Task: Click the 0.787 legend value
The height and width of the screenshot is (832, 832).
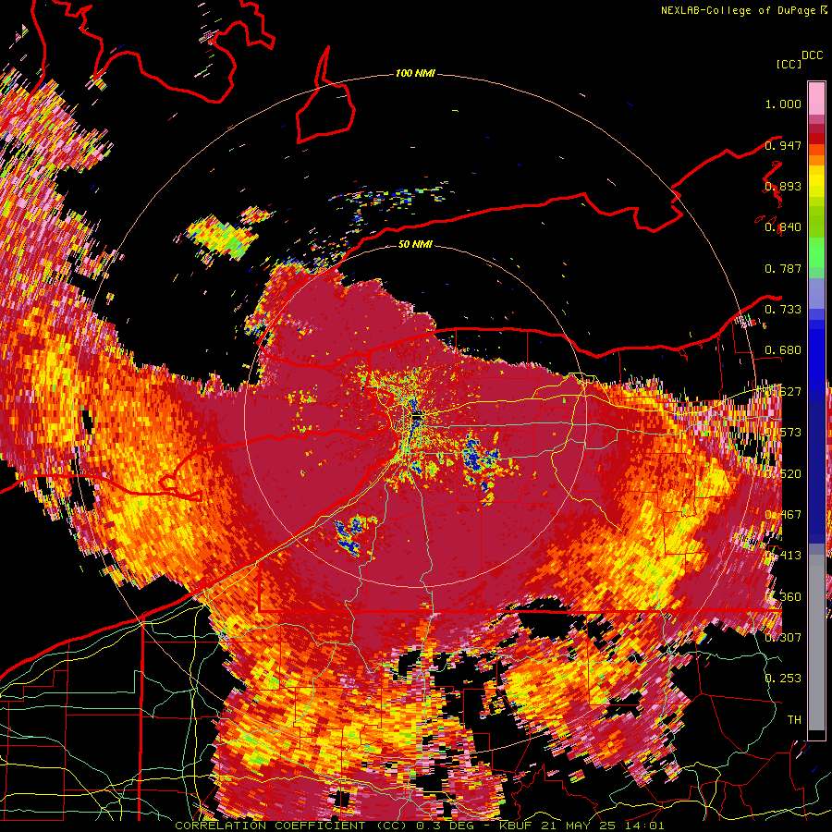Action: [x=783, y=268]
